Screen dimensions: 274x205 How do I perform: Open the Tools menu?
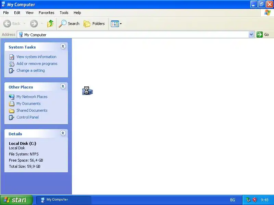click(x=64, y=13)
